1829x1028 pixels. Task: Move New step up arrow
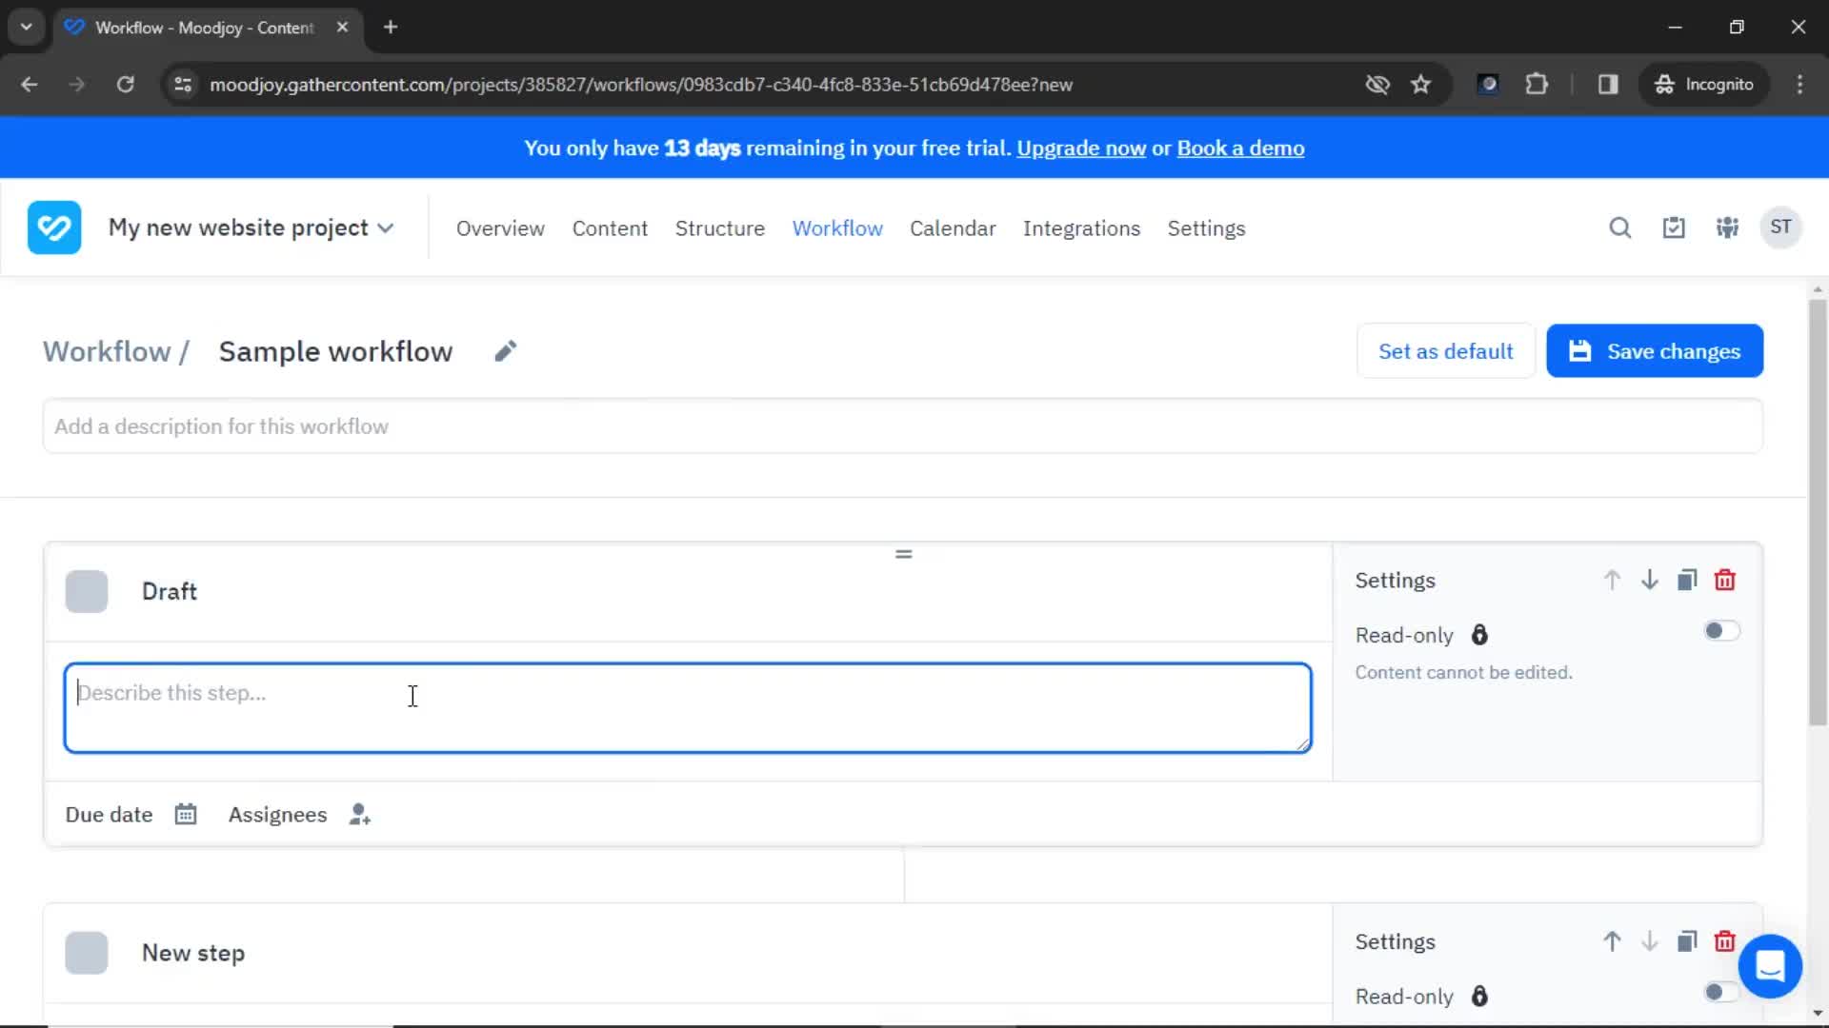1612,941
